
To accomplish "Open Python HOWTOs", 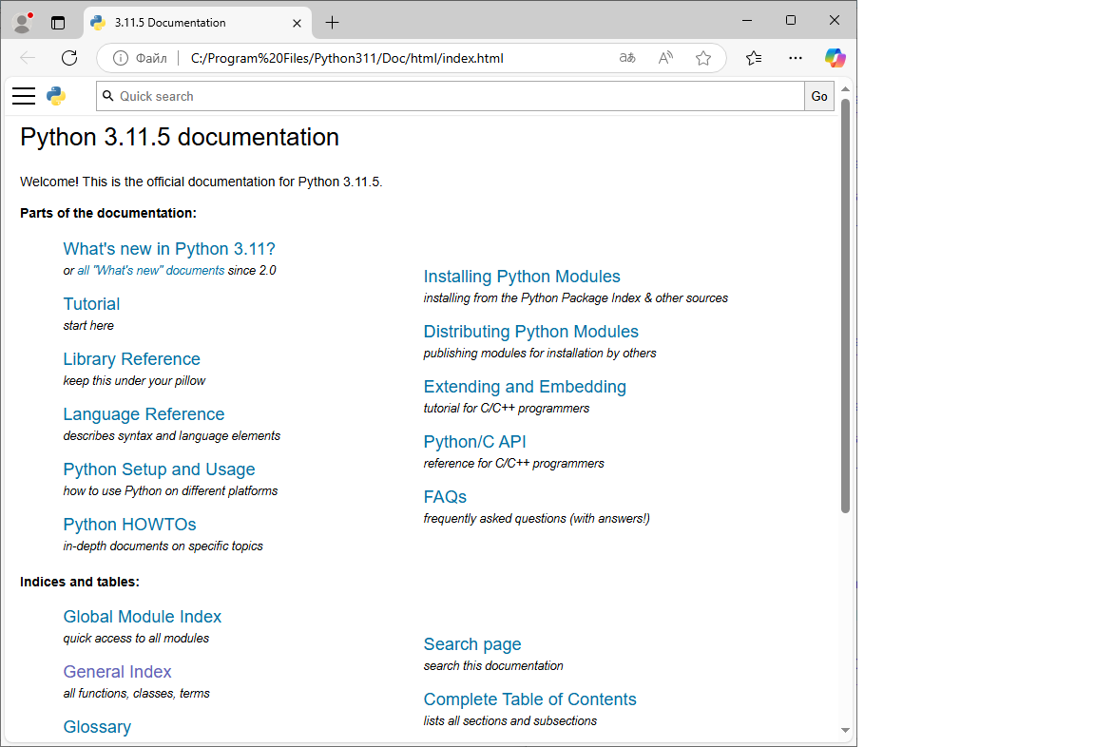I will pos(129,525).
